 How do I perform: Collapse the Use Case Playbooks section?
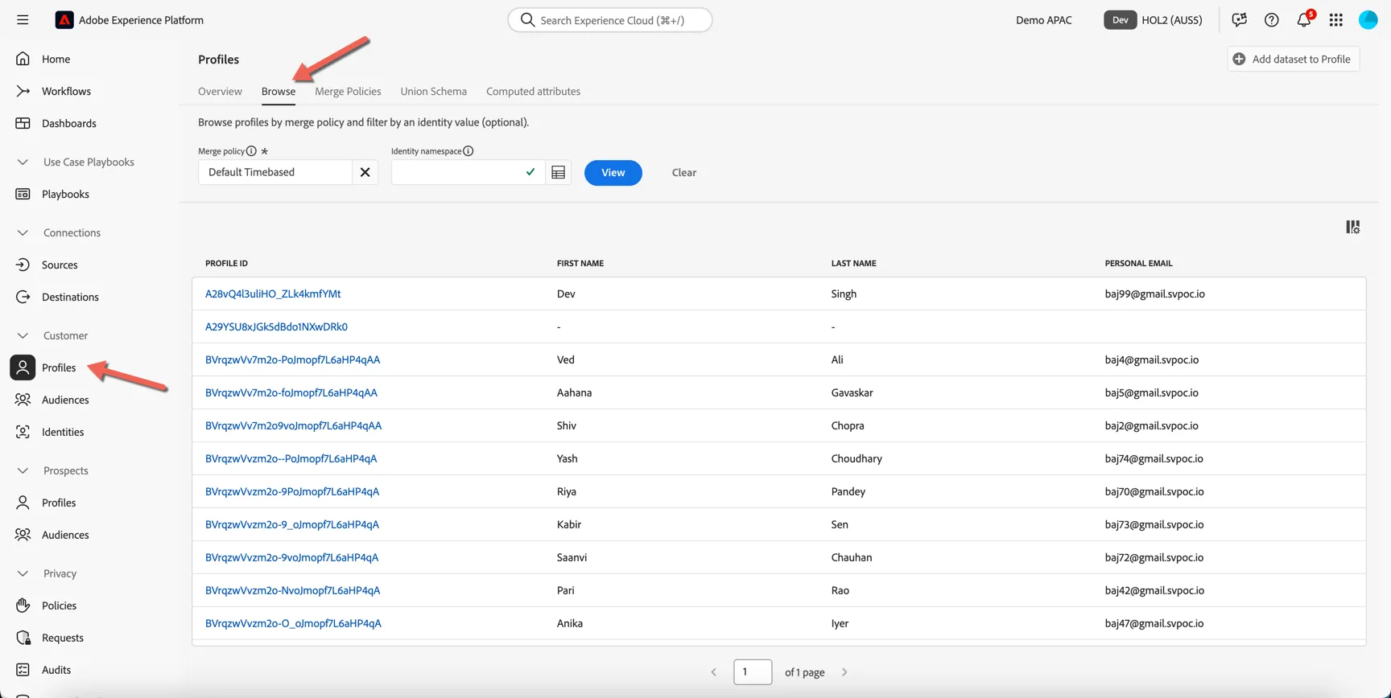pos(23,162)
